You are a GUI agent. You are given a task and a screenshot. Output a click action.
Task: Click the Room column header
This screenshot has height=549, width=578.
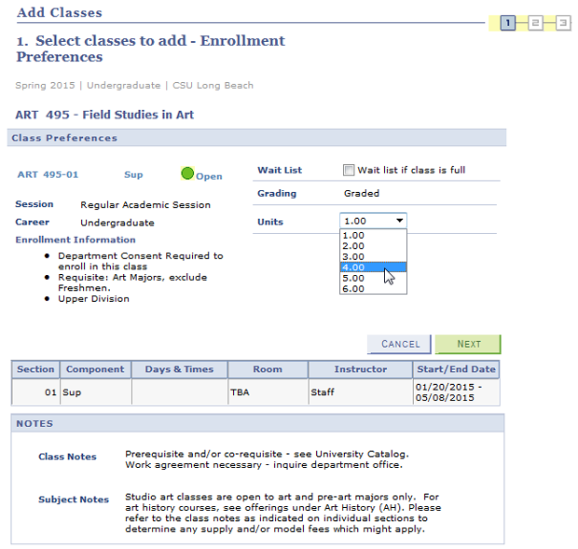pyautogui.click(x=268, y=369)
